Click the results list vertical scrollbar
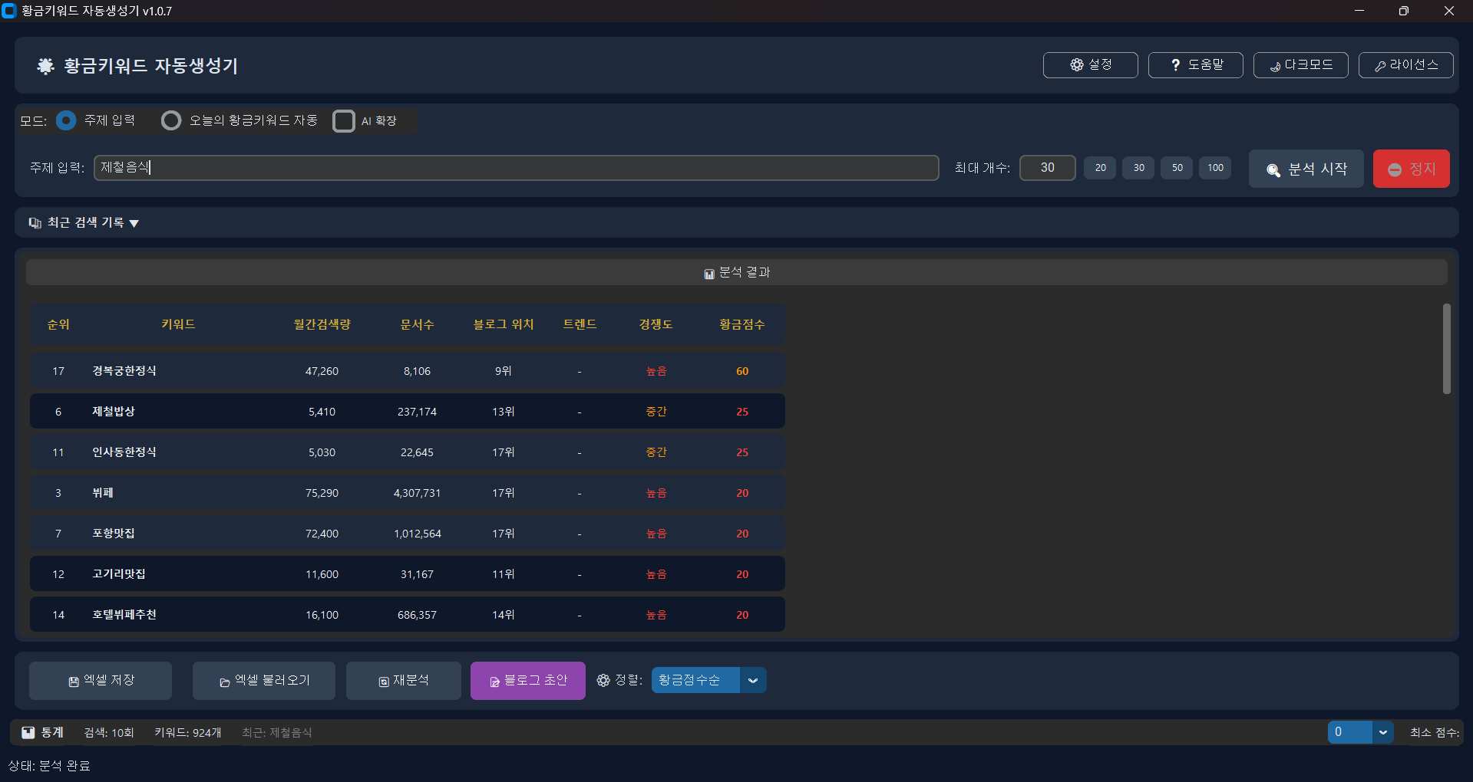The height and width of the screenshot is (782, 1473). coord(1446,350)
